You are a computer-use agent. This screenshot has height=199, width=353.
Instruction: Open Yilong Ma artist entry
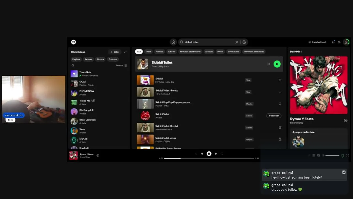(x=99, y=102)
